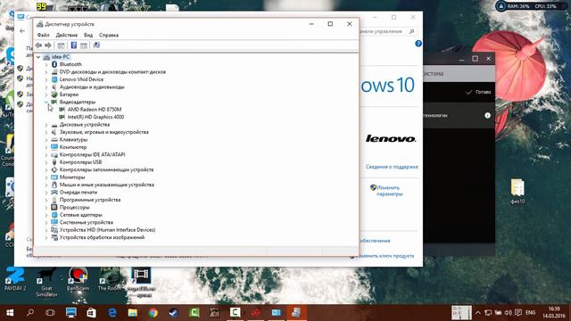
Task: Expand Контроллеры USB category
Action: pyautogui.click(x=46, y=162)
